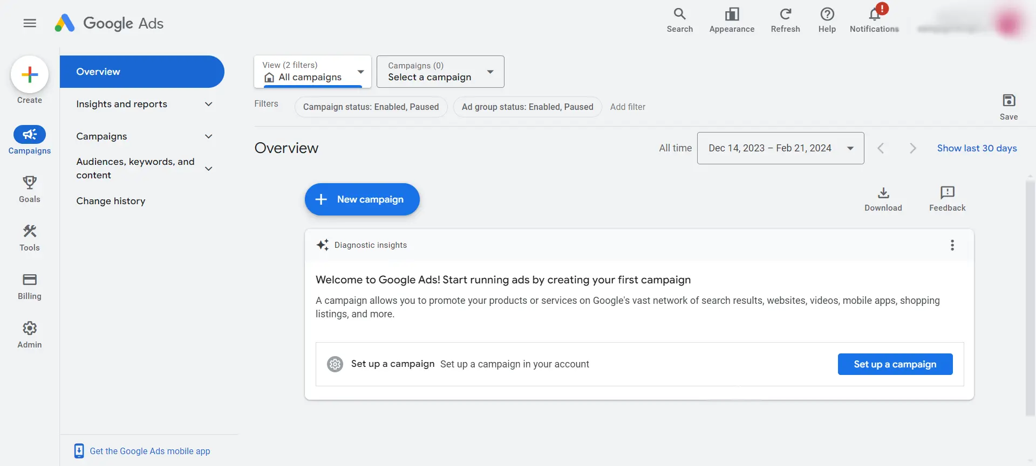Open Select a campaign dropdown
This screenshot has width=1036, height=466.
click(440, 71)
